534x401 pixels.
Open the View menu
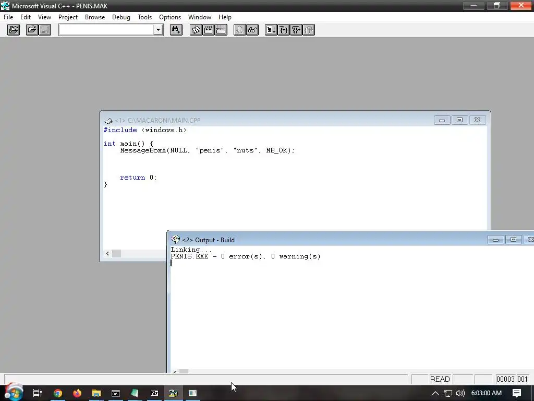[x=45, y=17]
